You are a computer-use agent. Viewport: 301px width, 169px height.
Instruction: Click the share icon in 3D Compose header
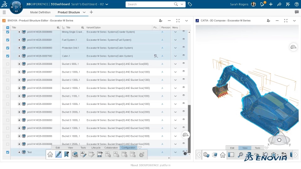click(x=268, y=21)
